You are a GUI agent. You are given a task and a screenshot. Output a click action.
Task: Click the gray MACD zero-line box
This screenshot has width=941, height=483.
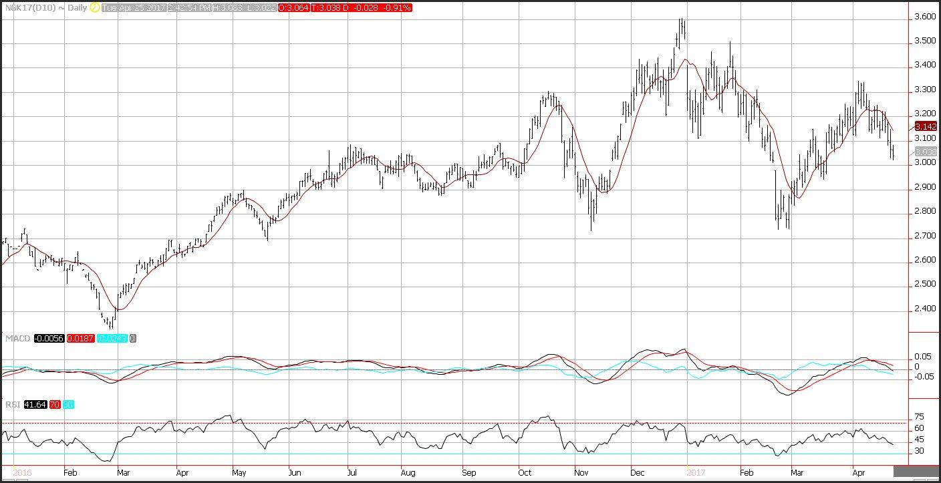click(x=132, y=339)
